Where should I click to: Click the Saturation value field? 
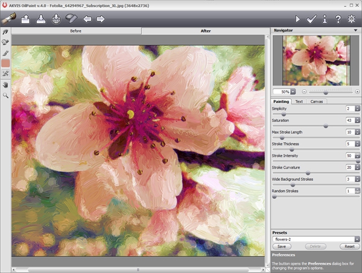point(350,120)
